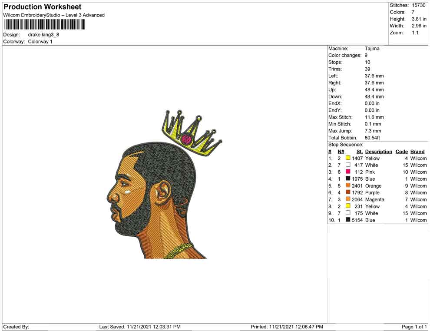Click the yellow swatch beside 1407 stitches
Screen dimensions: 430x331
point(348,158)
